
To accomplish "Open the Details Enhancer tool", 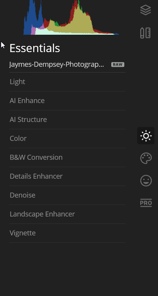I will tap(68, 176).
